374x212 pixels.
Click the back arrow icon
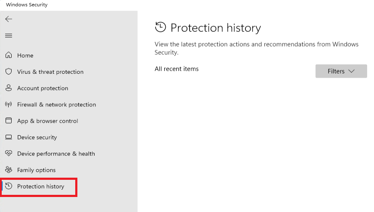9,19
